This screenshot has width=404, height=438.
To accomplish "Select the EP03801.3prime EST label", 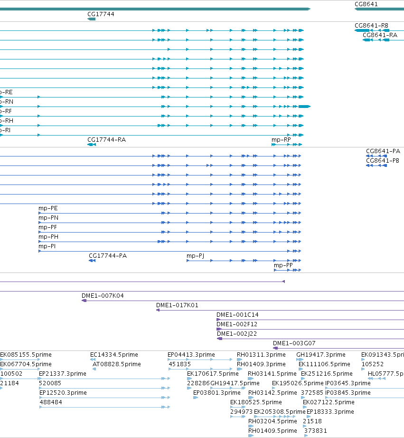I will pos(216,392).
